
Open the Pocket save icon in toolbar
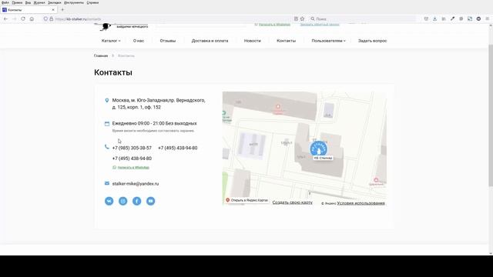click(426, 18)
